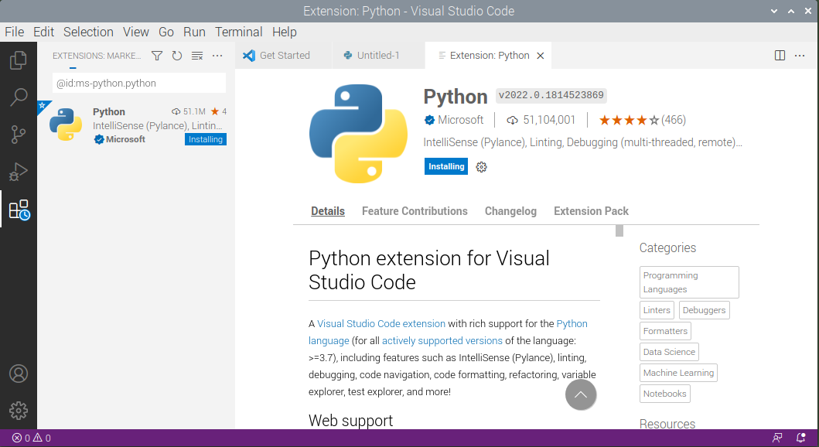Select the Data Science category
This screenshot has height=447, width=819.
(669, 352)
